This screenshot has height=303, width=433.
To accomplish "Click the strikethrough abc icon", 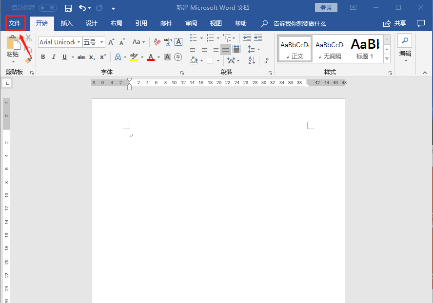I will 81,57.
